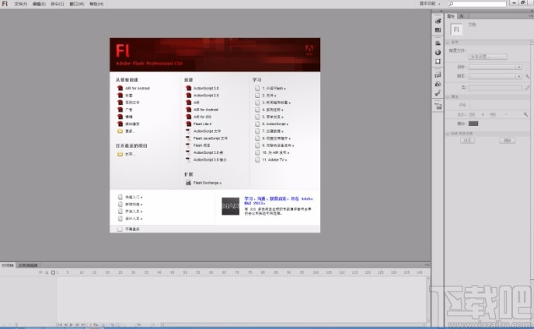534x329 pixels.
Task: Click the FPS value in Properties
Action: point(470,105)
